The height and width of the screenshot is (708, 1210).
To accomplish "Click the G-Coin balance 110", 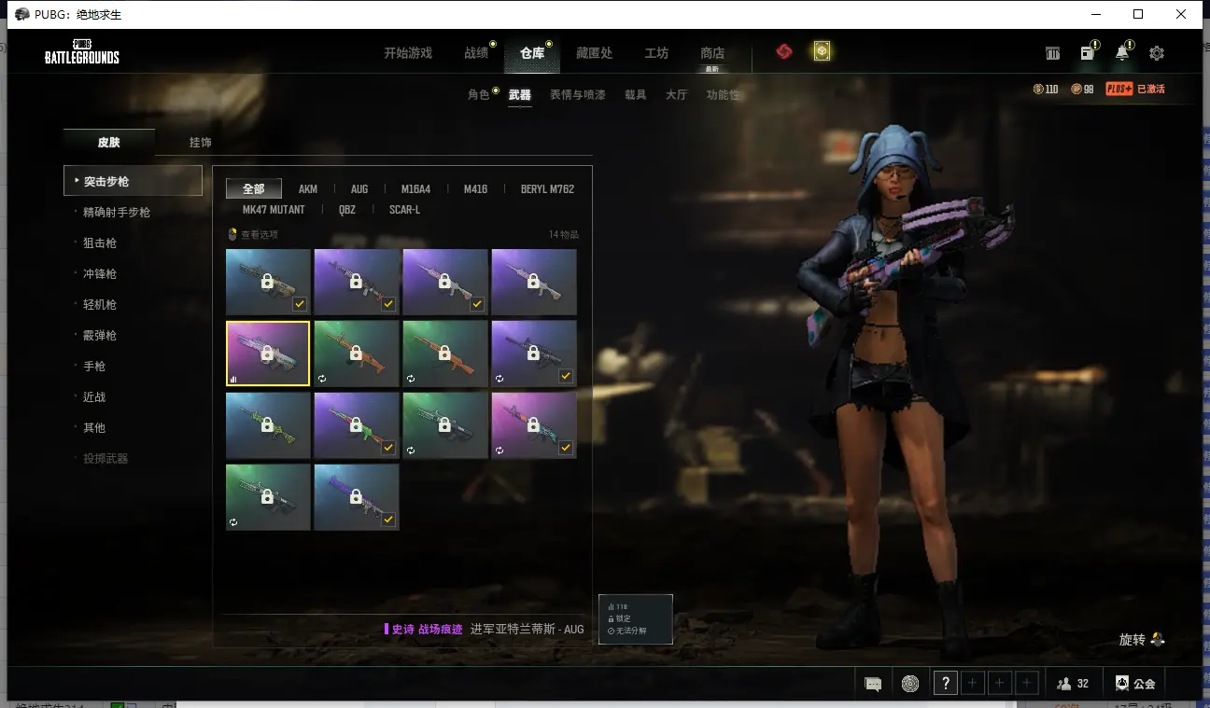I will coord(1046,90).
